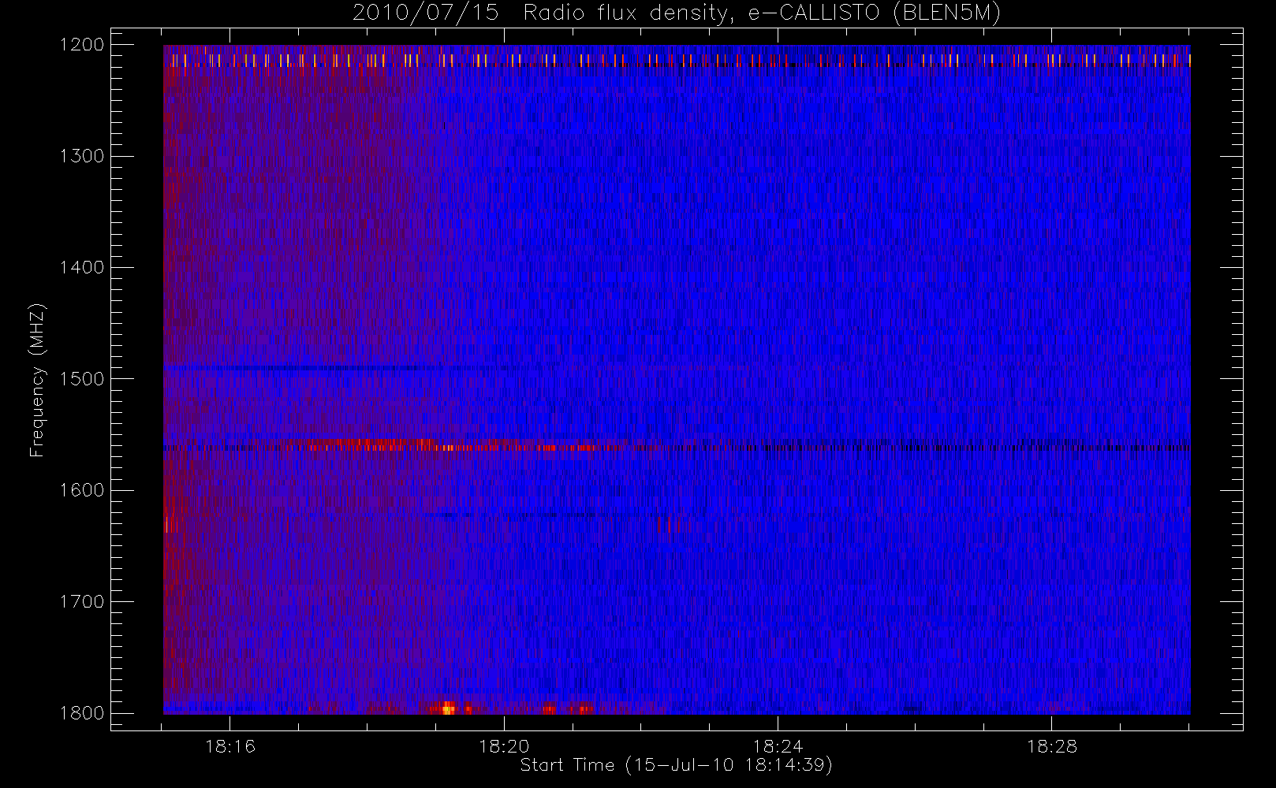
Task: Click the 18:16 time tick label
Action: pos(230,746)
